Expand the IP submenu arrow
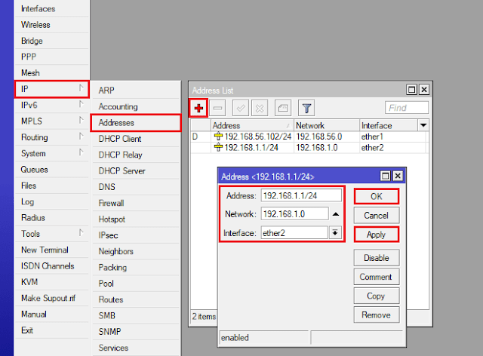This screenshot has width=483, height=356. [81, 88]
